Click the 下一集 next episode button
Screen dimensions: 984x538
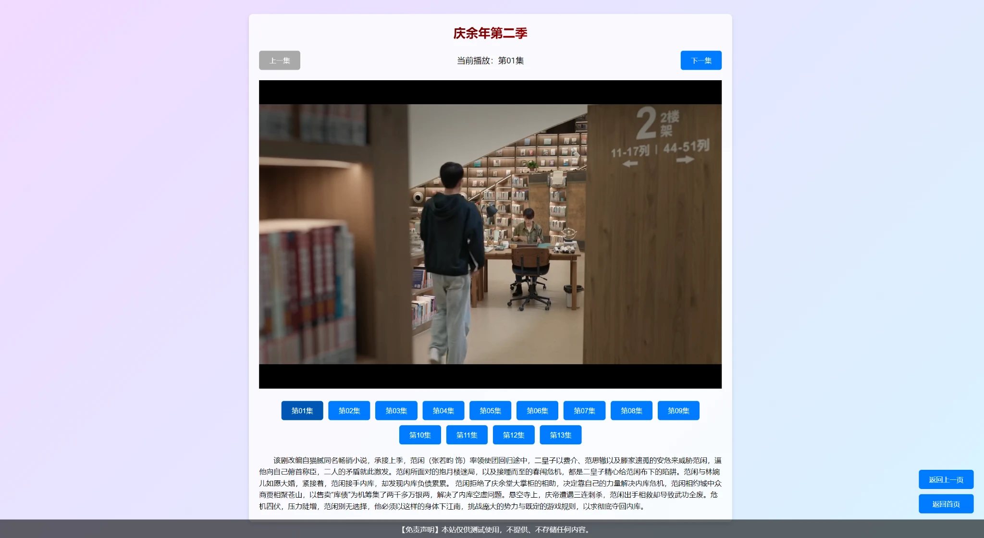701,61
